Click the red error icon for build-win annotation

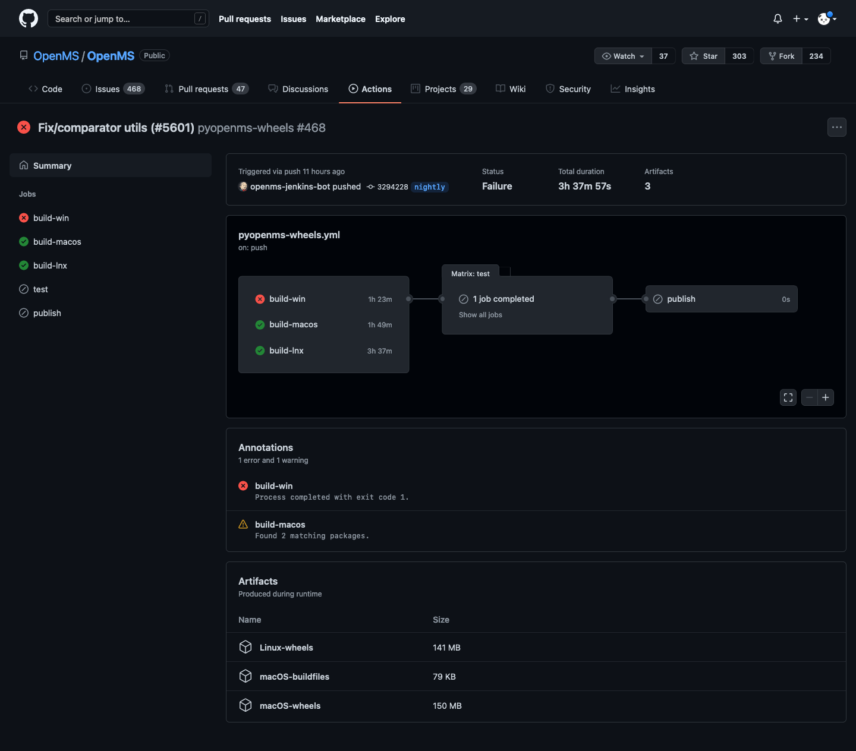point(243,486)
